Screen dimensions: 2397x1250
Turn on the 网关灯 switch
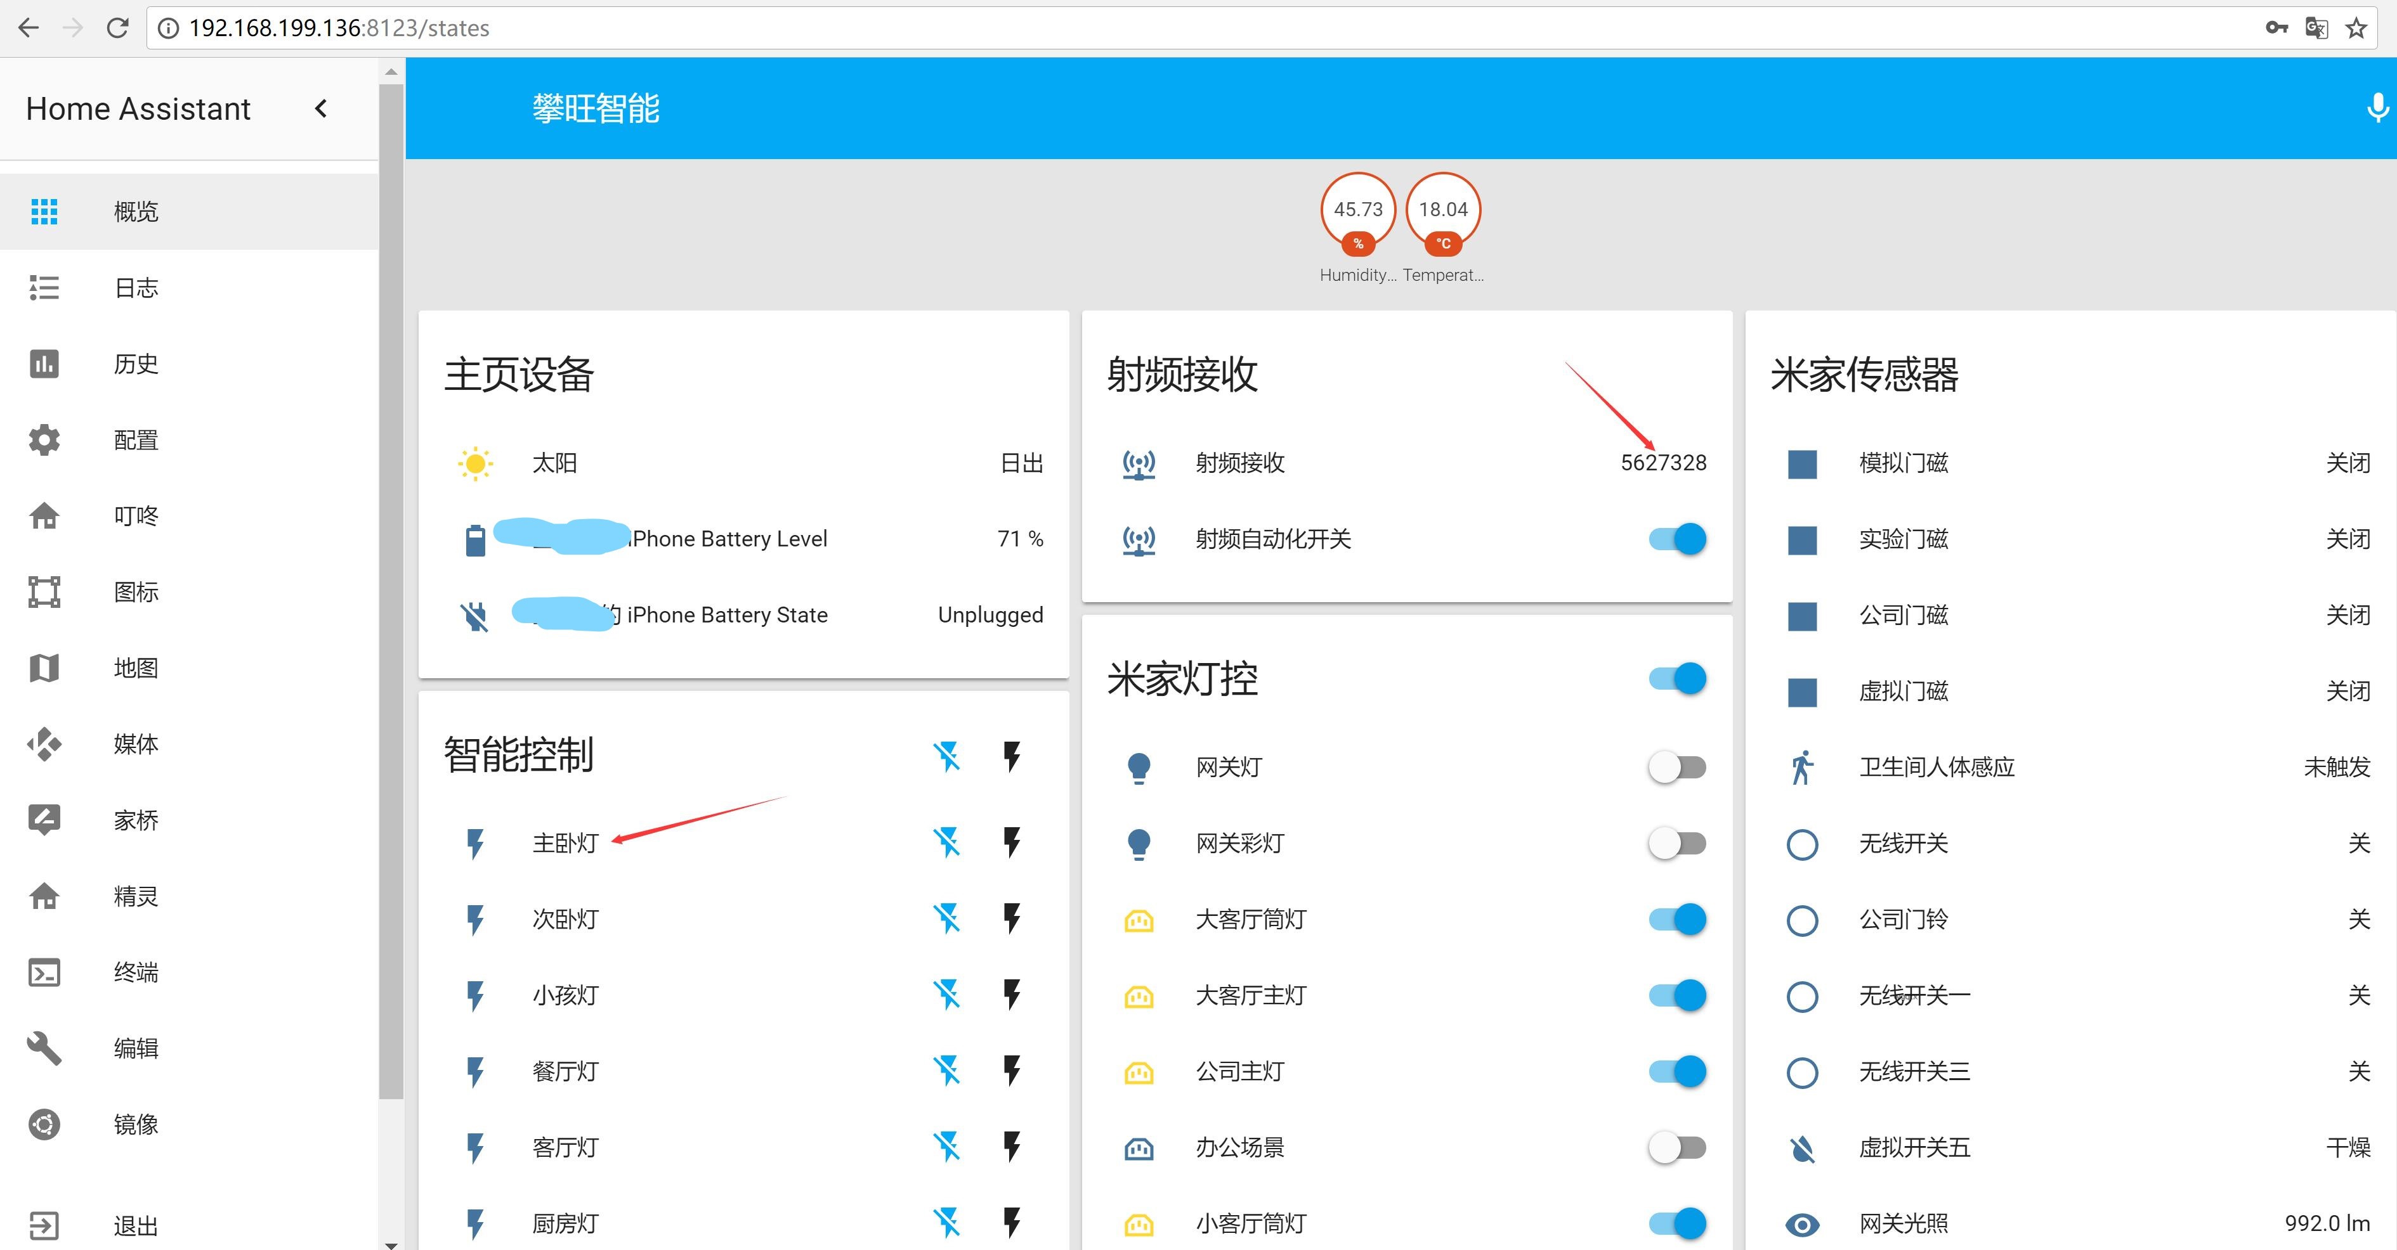pyautogui.click(x=1677, y=767)
